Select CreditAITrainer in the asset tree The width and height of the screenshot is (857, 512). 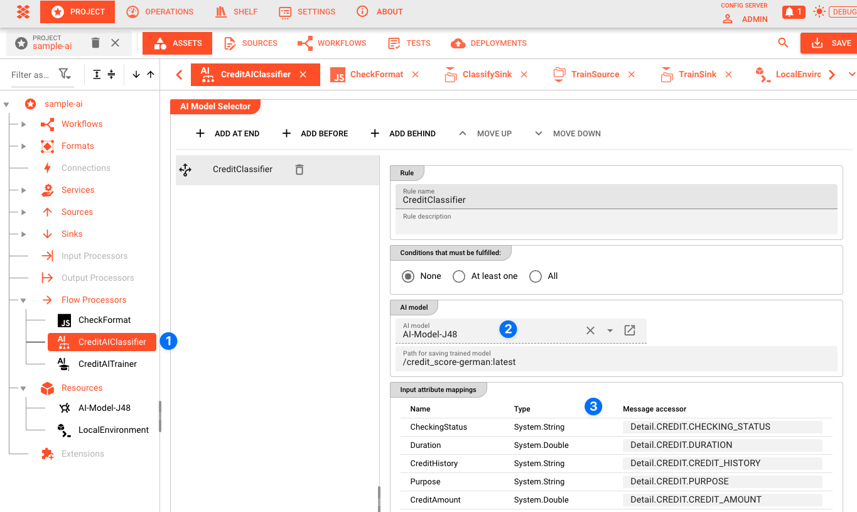[107, 364]
